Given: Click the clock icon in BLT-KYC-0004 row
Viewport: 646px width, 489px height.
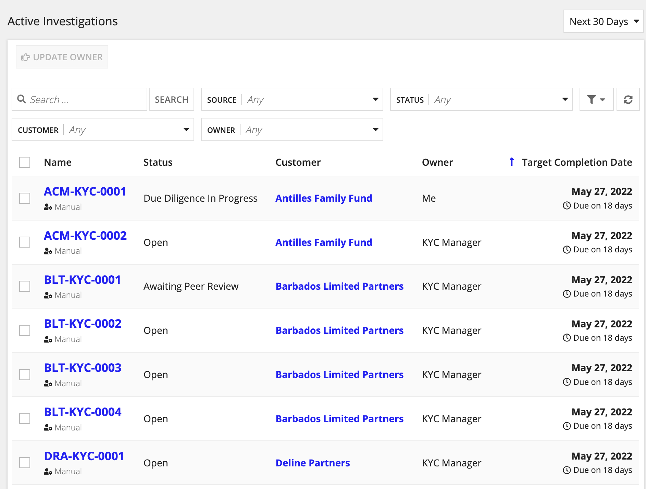Looking at the screenshot, I should (x=567, y=426).
